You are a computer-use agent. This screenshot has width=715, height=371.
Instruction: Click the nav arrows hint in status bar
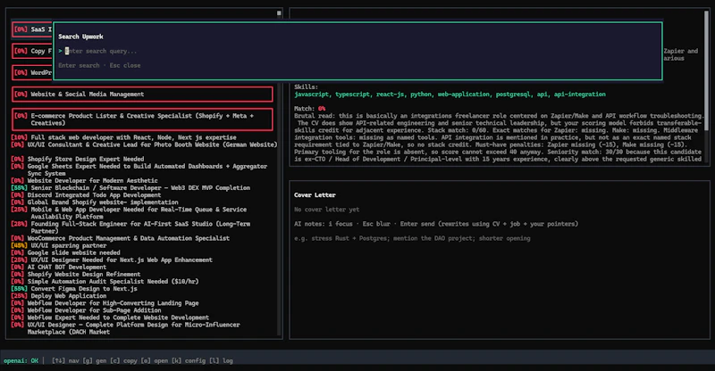click(65, 360)
